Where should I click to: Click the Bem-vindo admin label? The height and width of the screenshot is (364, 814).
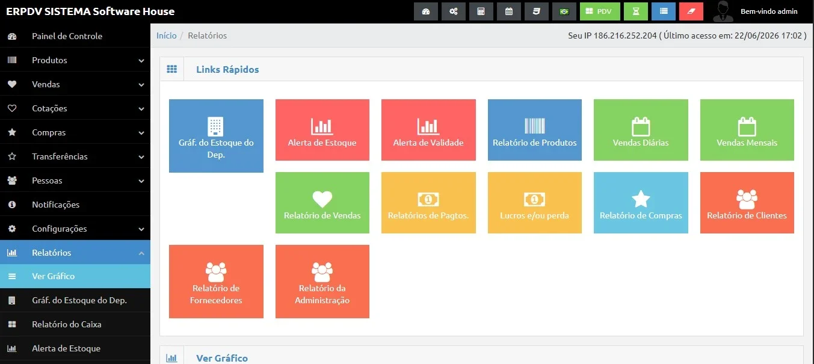coord(769,11)
